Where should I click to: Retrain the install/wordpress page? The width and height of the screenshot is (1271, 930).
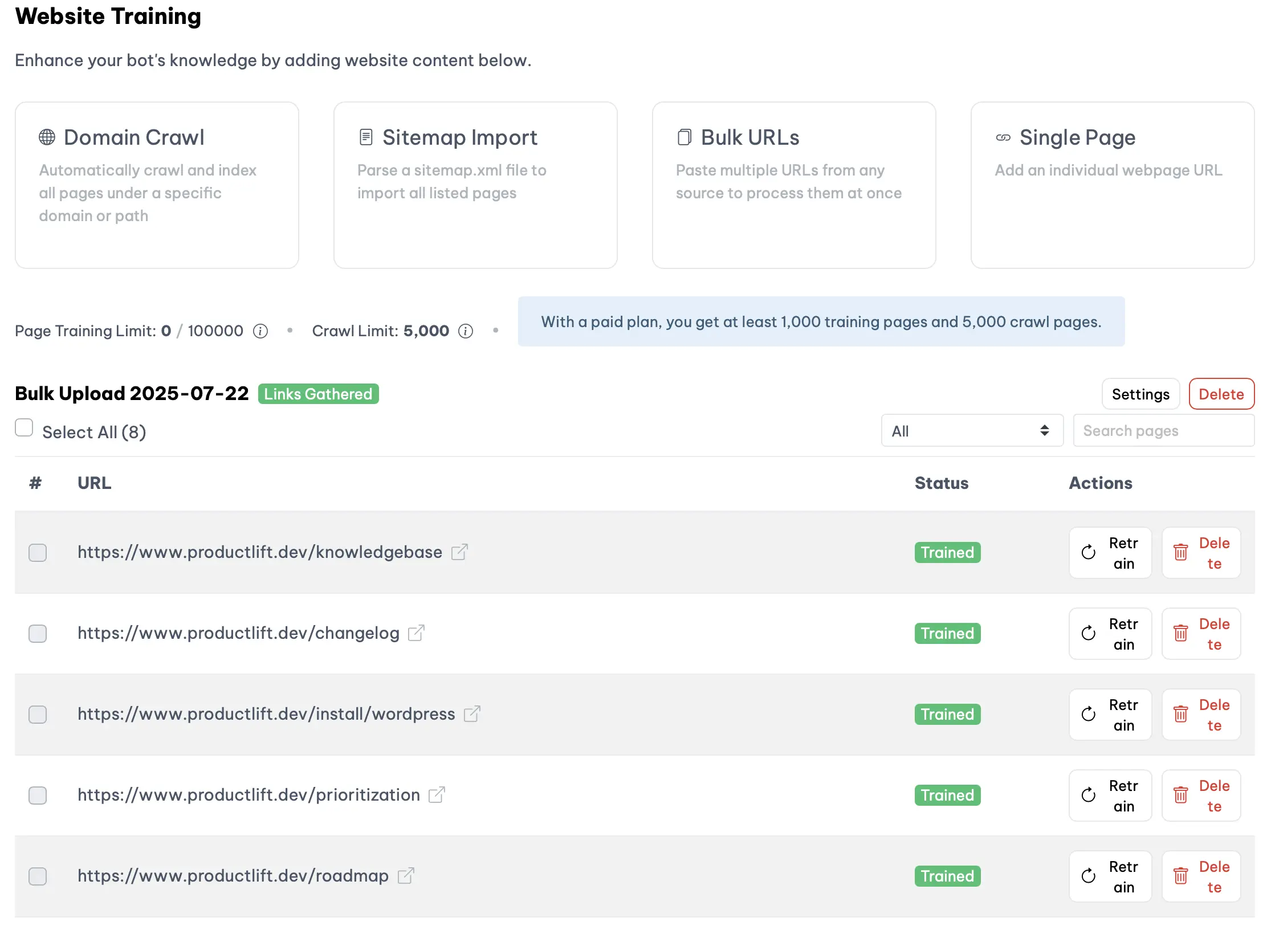(x=1110, y=715)
